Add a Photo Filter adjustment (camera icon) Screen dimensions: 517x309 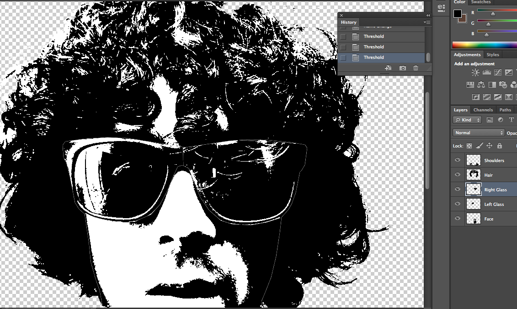(503, 85)
